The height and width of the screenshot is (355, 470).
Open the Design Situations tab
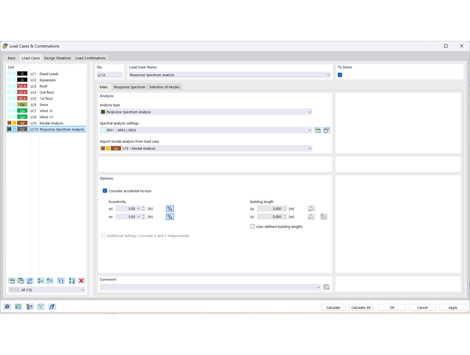coord(58,58)
